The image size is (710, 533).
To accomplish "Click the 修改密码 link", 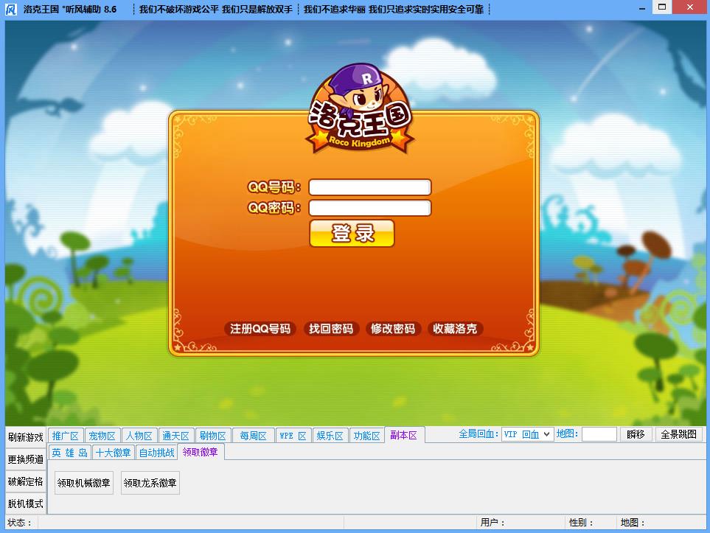I will [392, 328].
